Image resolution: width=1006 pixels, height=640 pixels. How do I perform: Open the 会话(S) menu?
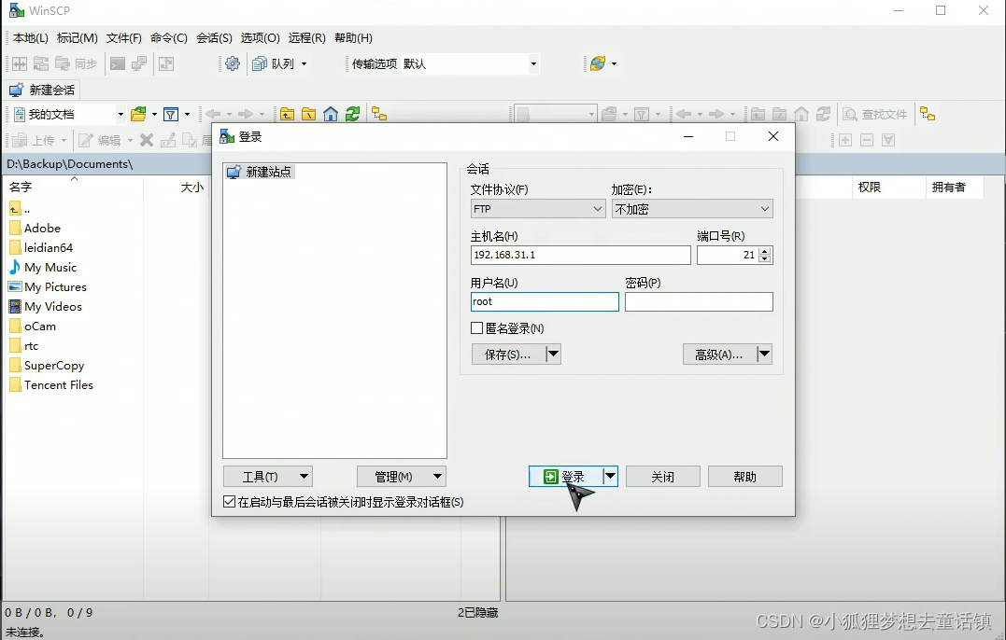(214, 38)
